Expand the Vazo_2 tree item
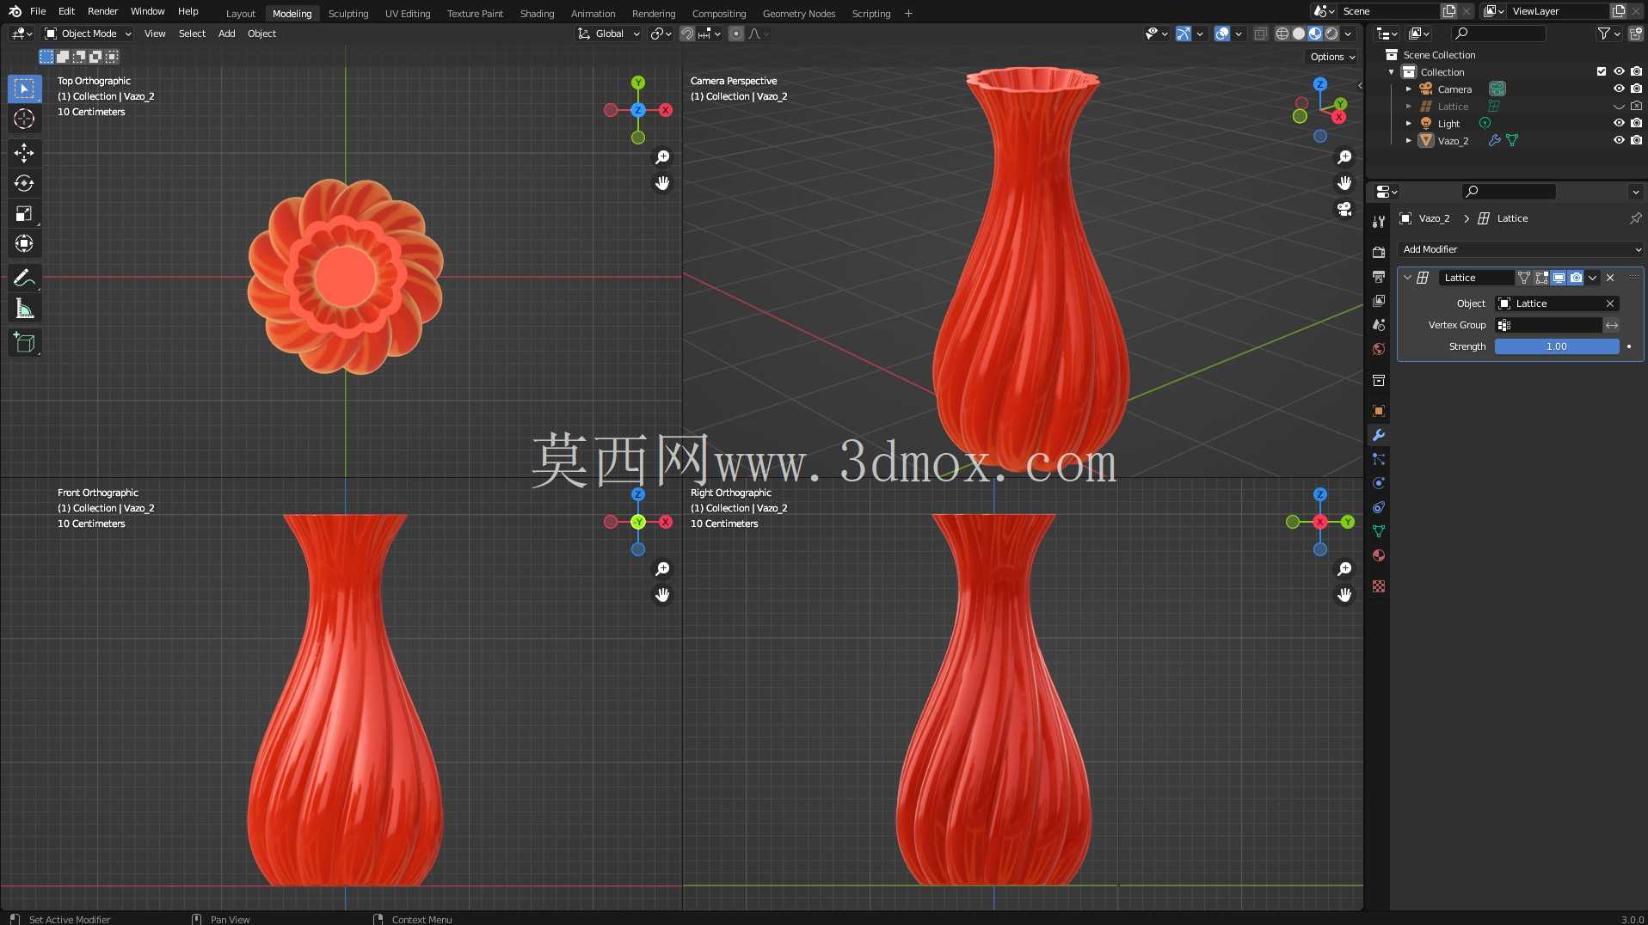Image resolution: width=1648 pixels, height=925 pixels. pyautogui.click(x=1409, y=140)
